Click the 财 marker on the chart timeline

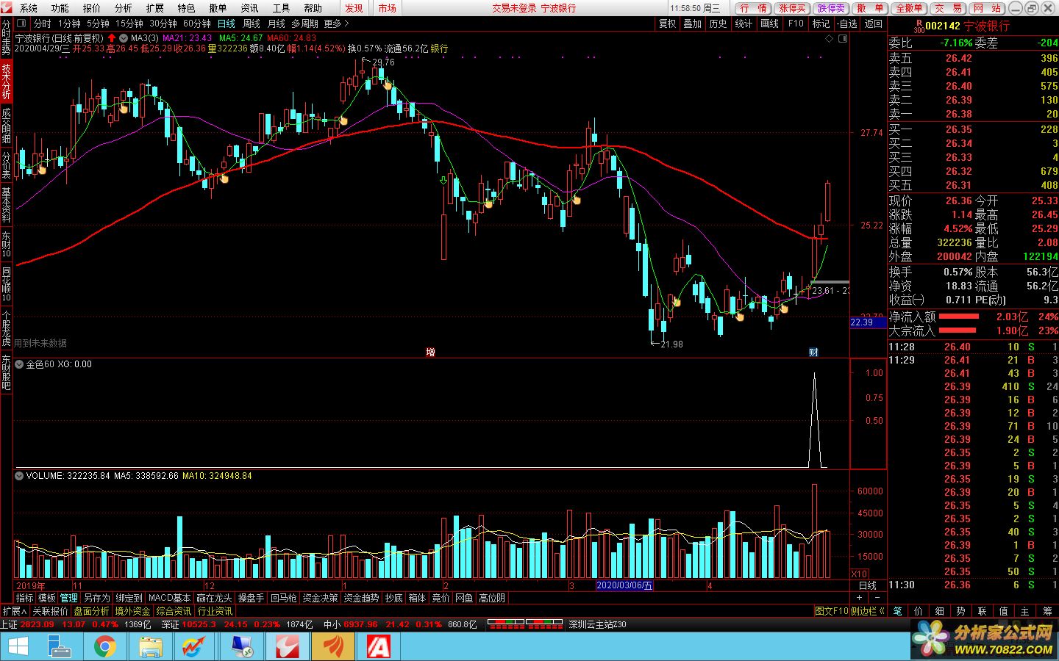click(x=814, y=353)
